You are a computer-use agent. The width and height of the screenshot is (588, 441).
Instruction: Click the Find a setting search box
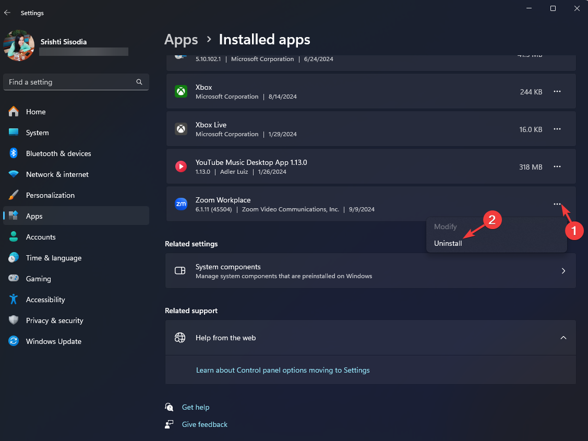[x=70, y=82]
